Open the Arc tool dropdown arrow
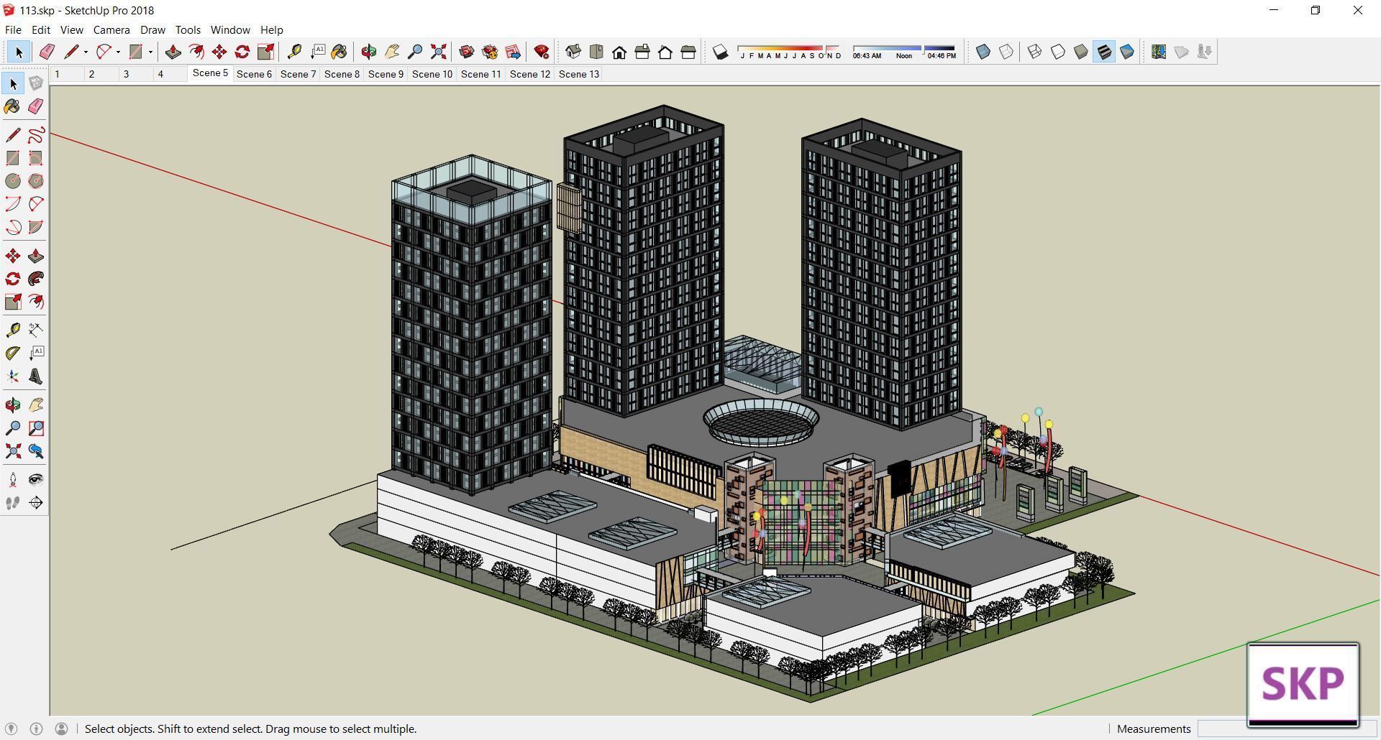1381x740 pixels. (118, 52)
